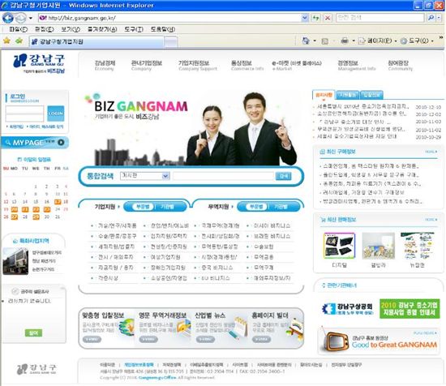Image resolution: width=446 pixels, height=386 pixels.
Task: Open the 강남구상공회 banner
Action: (347, 309)
